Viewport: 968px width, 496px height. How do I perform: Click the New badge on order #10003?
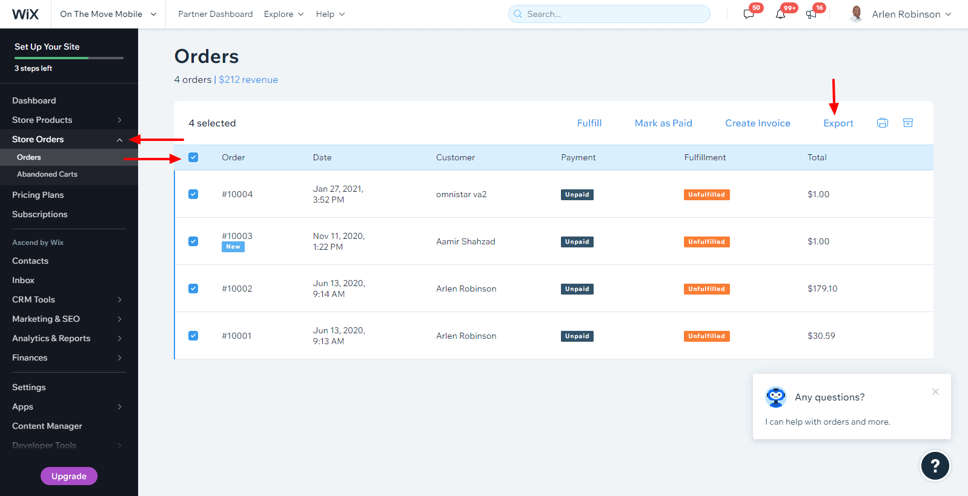point(233,247)
